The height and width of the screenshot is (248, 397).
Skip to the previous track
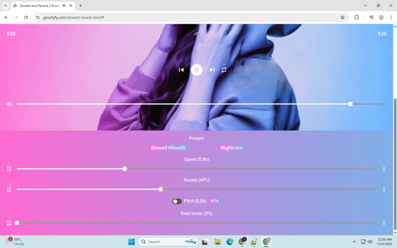click(x=181, y=70)
